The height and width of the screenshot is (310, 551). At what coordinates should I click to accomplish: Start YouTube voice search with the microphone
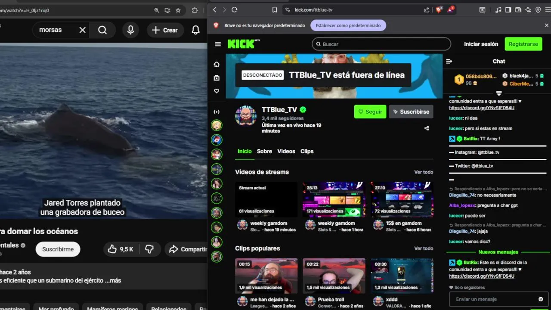point(130,30)
